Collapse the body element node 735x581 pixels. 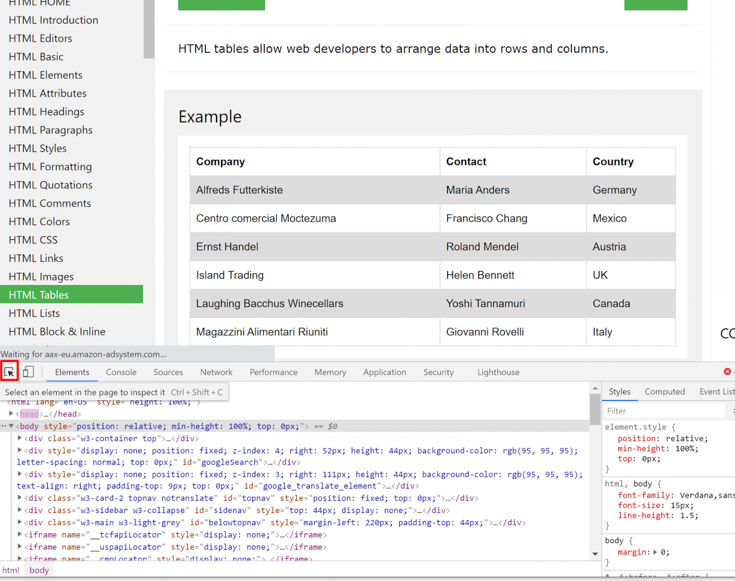click(11, 426)
